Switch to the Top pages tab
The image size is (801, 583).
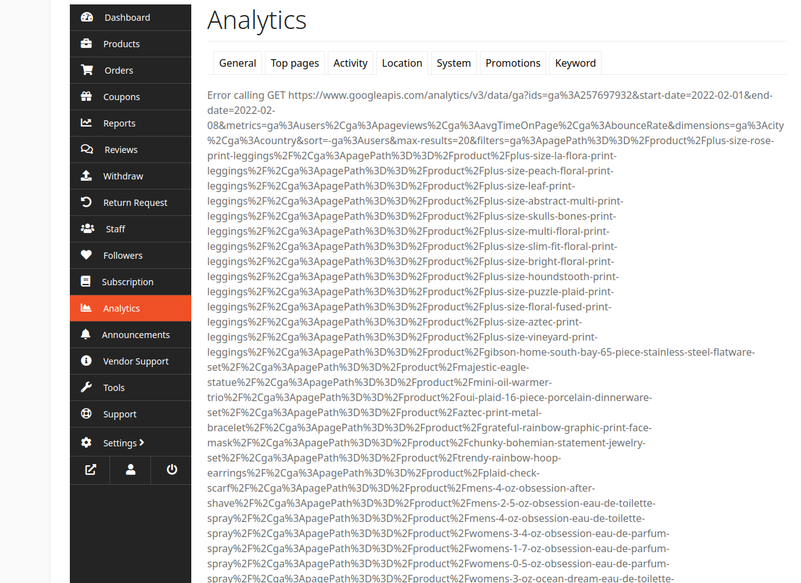[294, 63]
